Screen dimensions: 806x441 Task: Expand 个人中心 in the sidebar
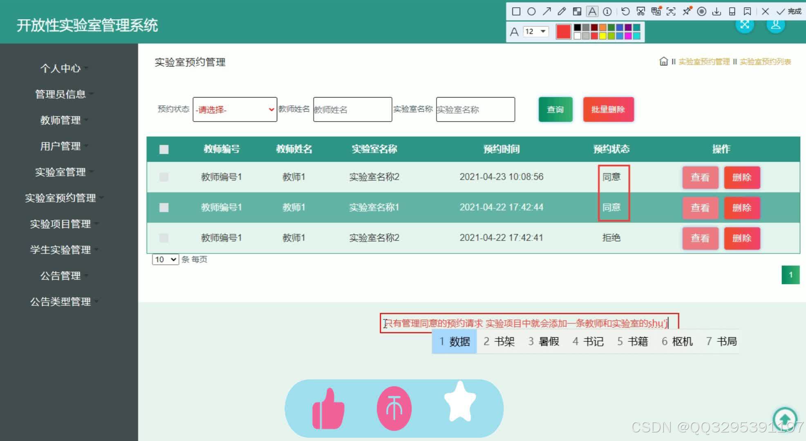tap(60, 68)
